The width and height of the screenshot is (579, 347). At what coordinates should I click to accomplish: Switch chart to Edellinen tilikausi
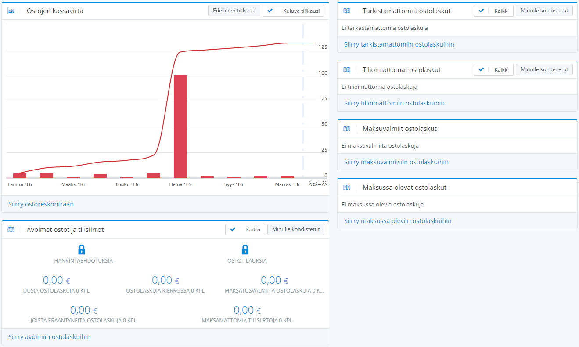[234, 11]
